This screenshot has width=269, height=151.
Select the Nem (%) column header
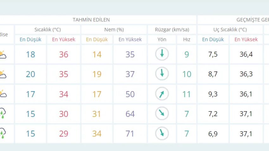click(x=114, y=30)
